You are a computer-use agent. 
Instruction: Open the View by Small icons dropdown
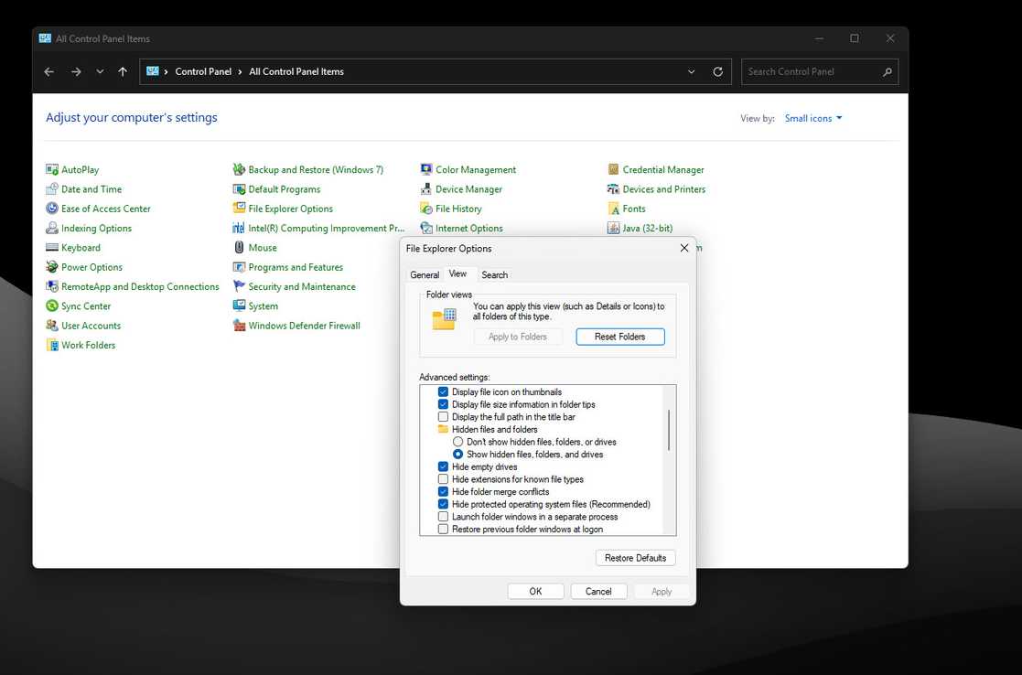click(x=813, y=119)
